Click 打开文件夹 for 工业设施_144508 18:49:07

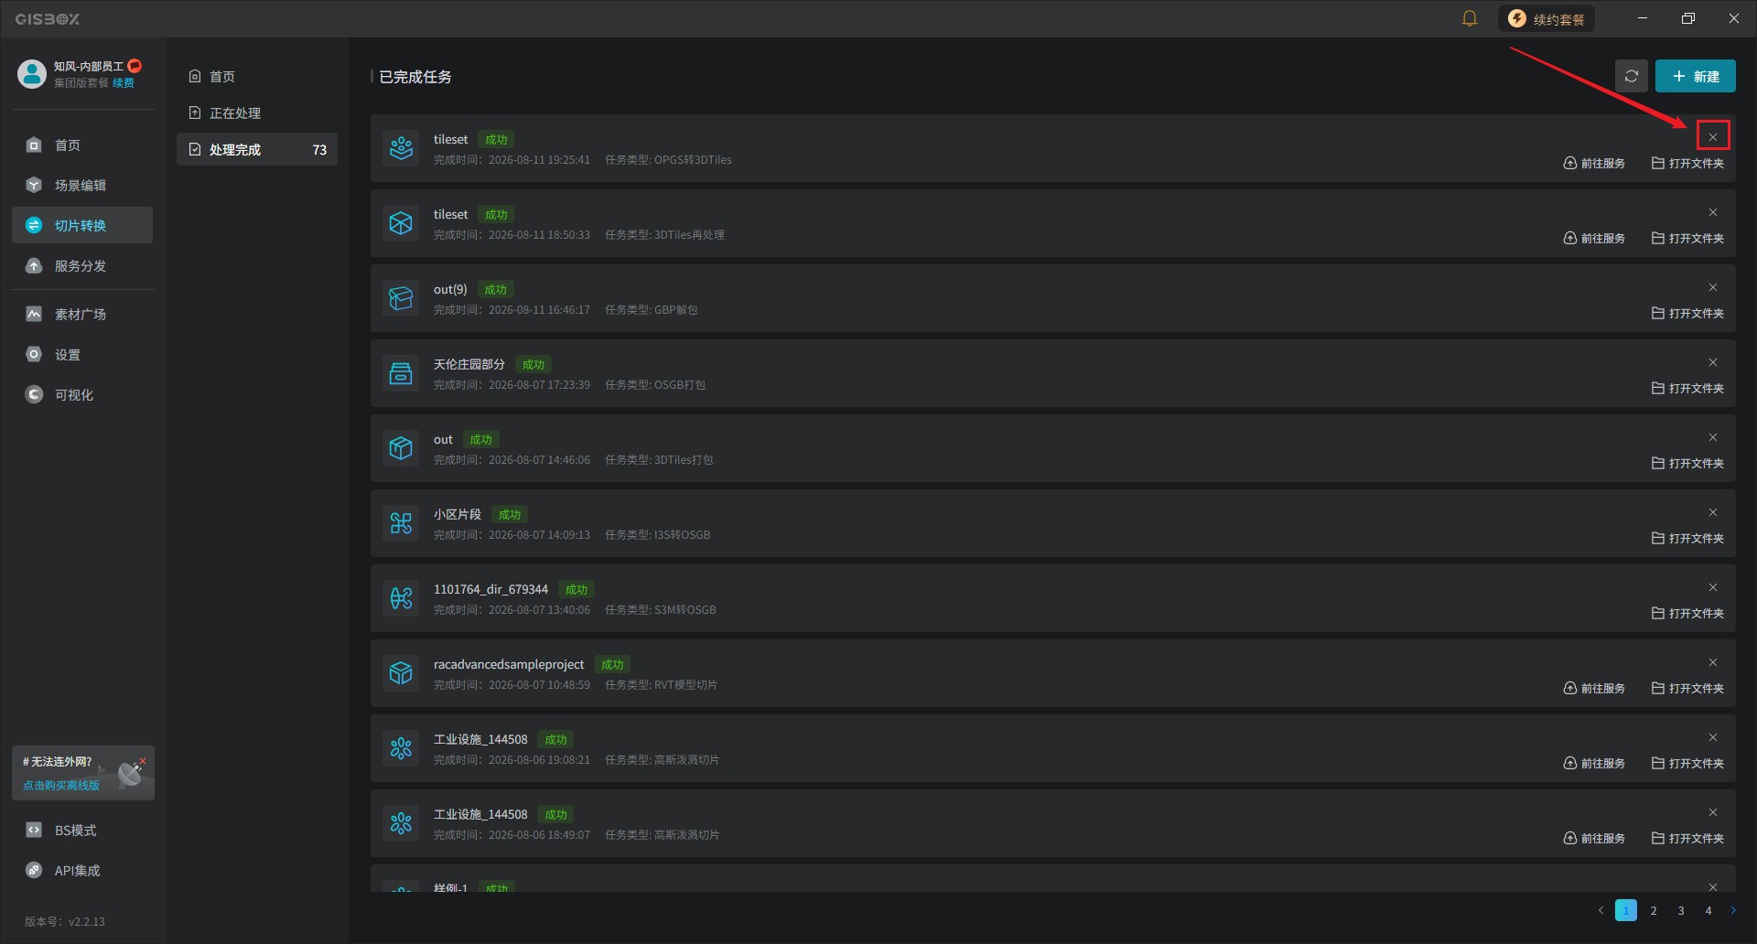[1687, 838]
